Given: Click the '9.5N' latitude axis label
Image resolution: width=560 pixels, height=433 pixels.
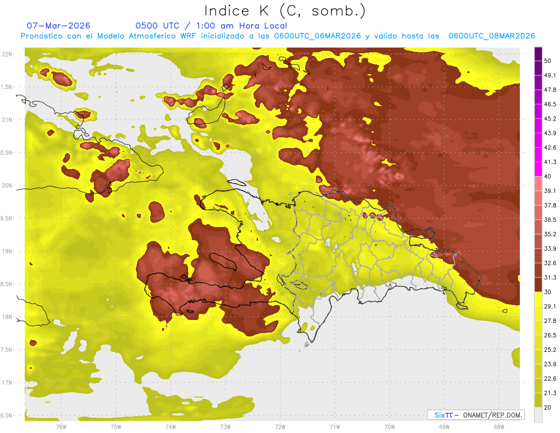Looking at the screenshot, I should pos(7,218).
